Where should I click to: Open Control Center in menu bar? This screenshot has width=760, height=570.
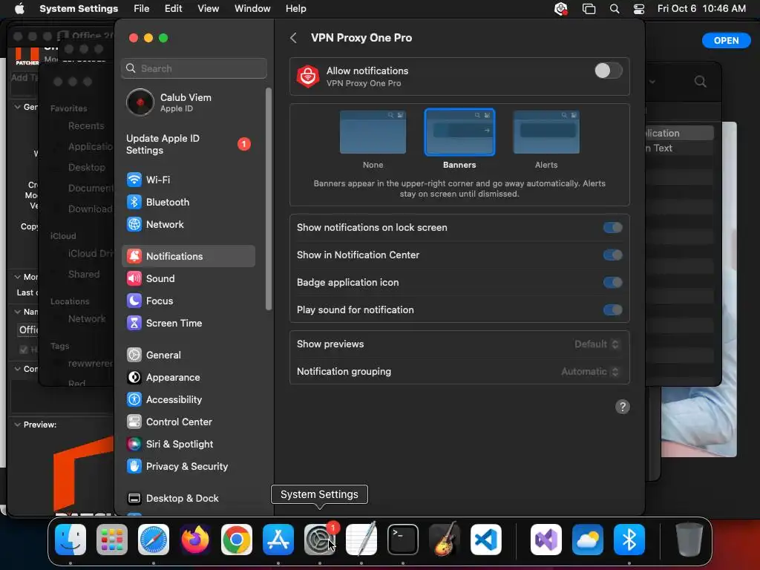[x=639, y=9]
